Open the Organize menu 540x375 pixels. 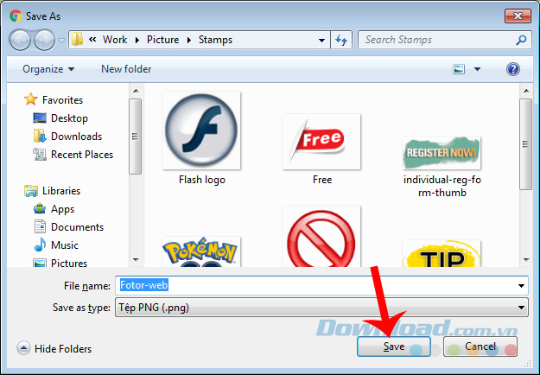click(x=48, y=69)
